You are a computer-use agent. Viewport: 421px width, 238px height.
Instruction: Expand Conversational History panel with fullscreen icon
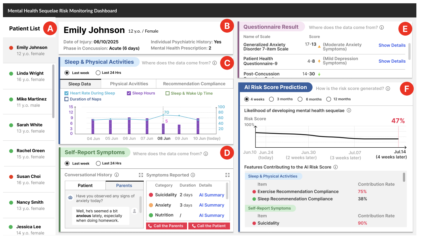point(141,175)
